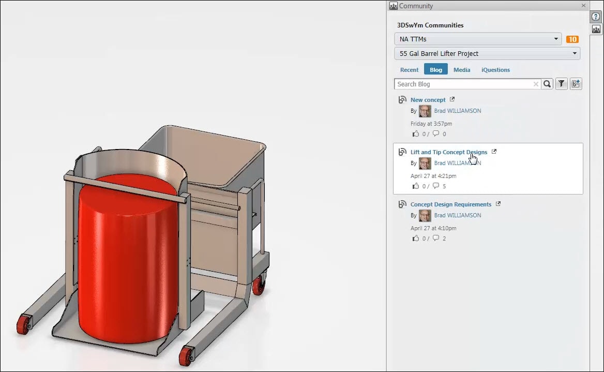Open Concept Design Requirements external link icon
604x372 pixels.
tap(498, 203)
